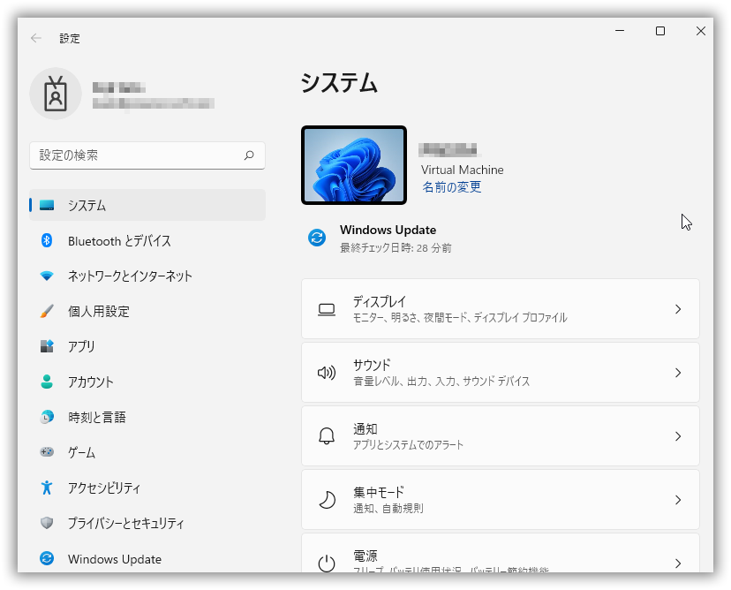Click the アプリ apps icon in sidebar
The height and width of the screenshot is (590, 731).
point(47,346)
